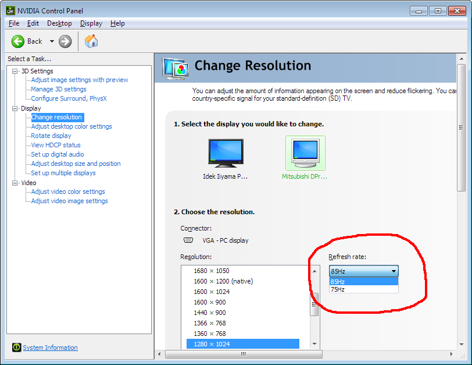Click resolution list scroll up arrow

coord(314,271)
